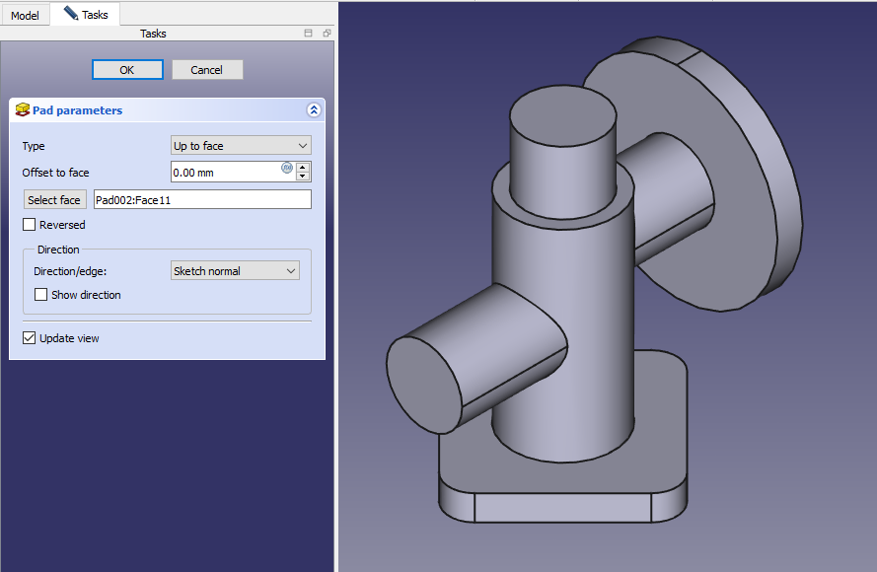Click the Pad icon beside Pad parameters

pos(22,110)
